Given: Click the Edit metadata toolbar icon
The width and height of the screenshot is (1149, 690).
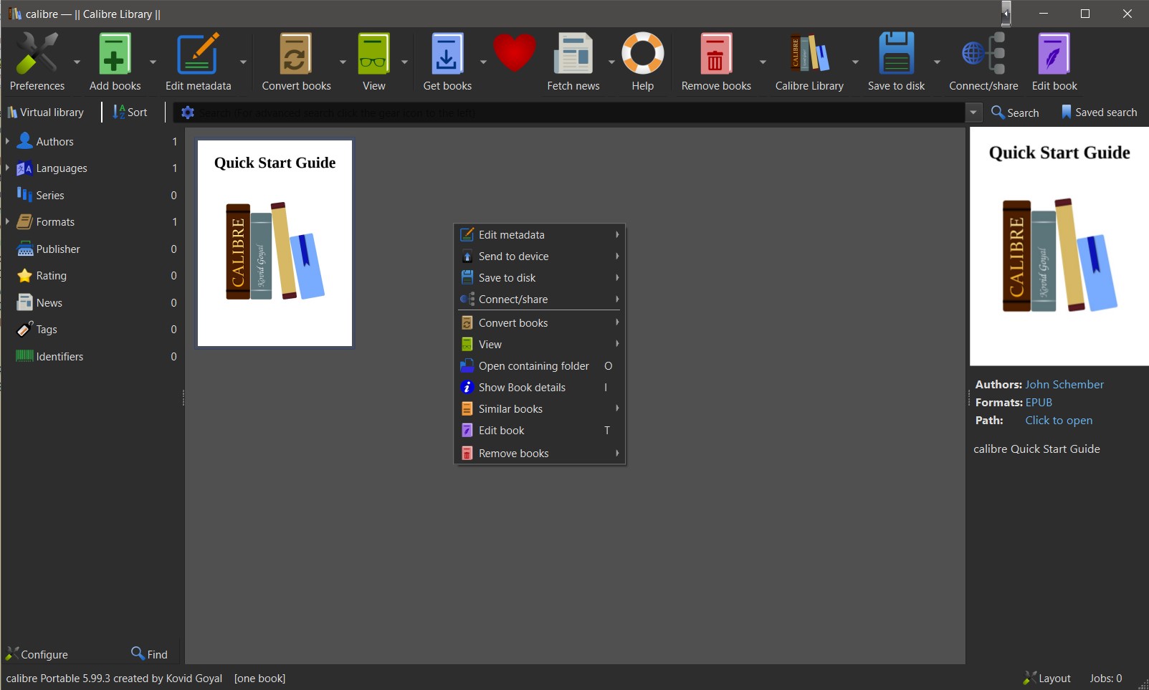Looking at the screenshot, I should (198, 54).
